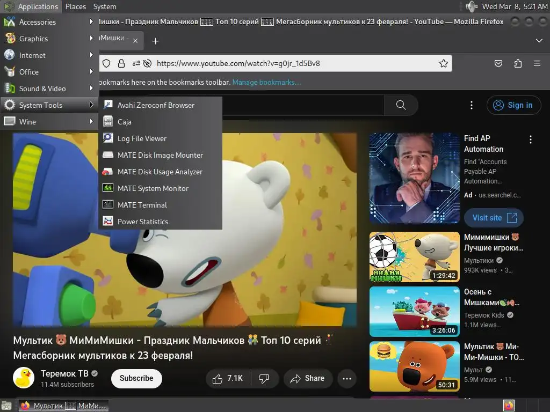
Task: Launch Caja file manager
Action: click(x=160, y=122)
